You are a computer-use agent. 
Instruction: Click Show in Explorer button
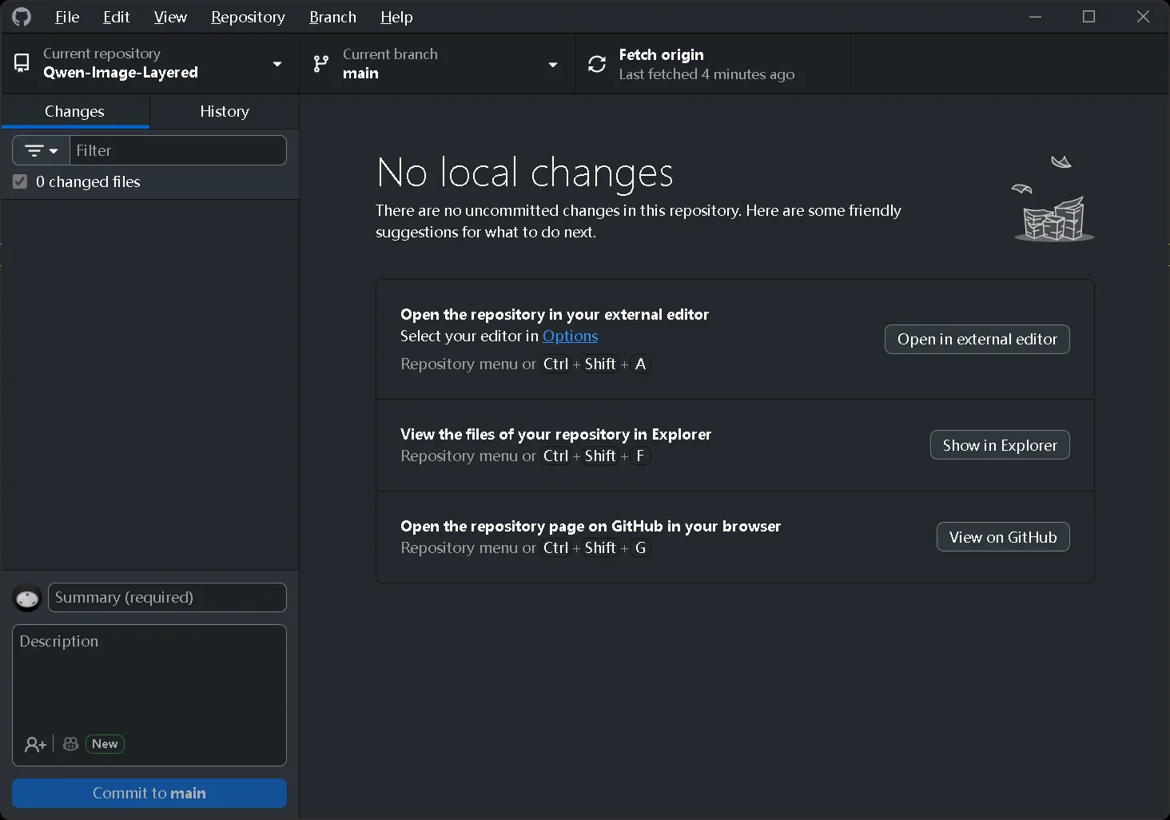[x=1000, y=445]
